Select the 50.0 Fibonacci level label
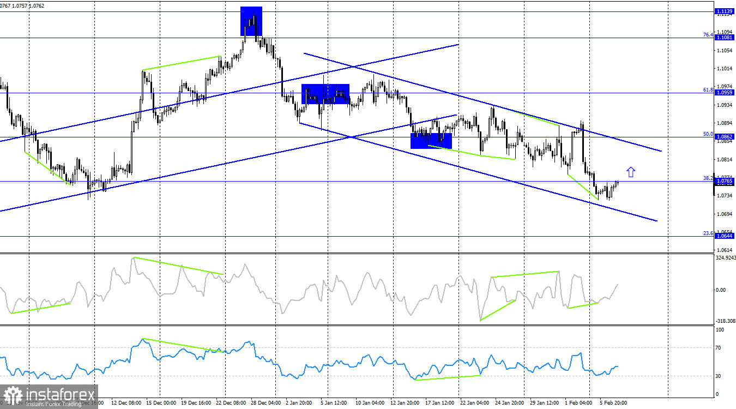The image size is (736, 409). point(708,134)
